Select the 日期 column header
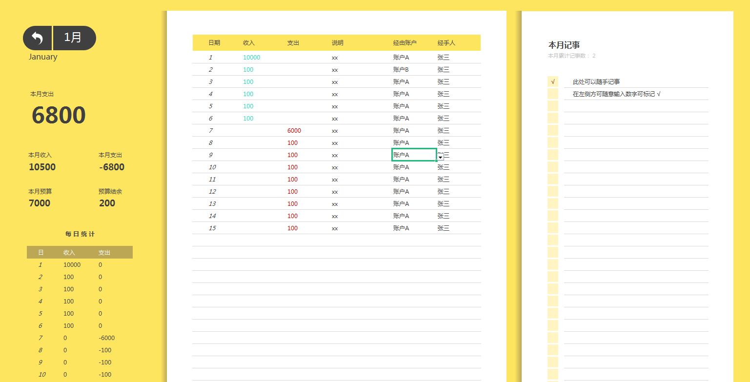Image resolution: width=750 pixels, height=382 pixels. point(214,43)
